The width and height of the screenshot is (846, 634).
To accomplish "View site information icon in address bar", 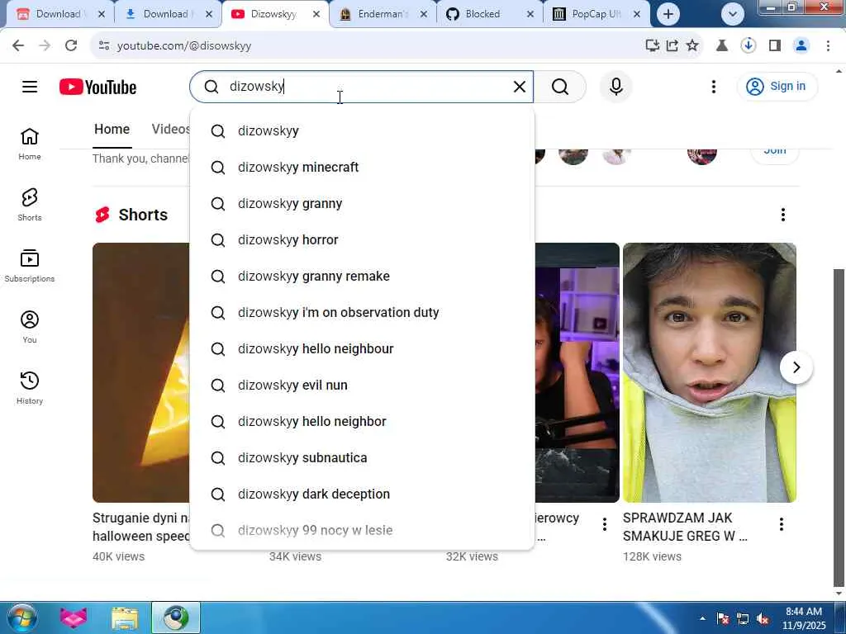I will click(x=104, y=45).
